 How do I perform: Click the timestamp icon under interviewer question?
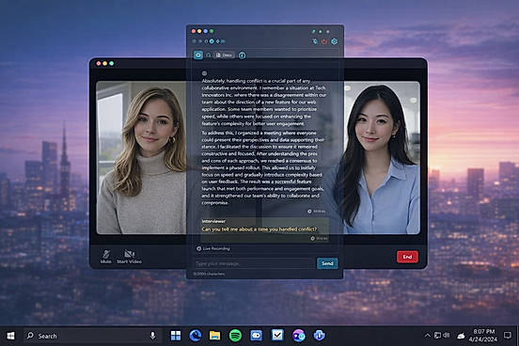[x=312, y=239]
